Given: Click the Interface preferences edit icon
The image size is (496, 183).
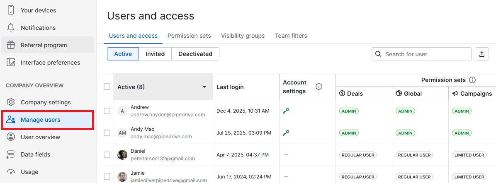Looking at the screenshot, I should click(11, 62).
